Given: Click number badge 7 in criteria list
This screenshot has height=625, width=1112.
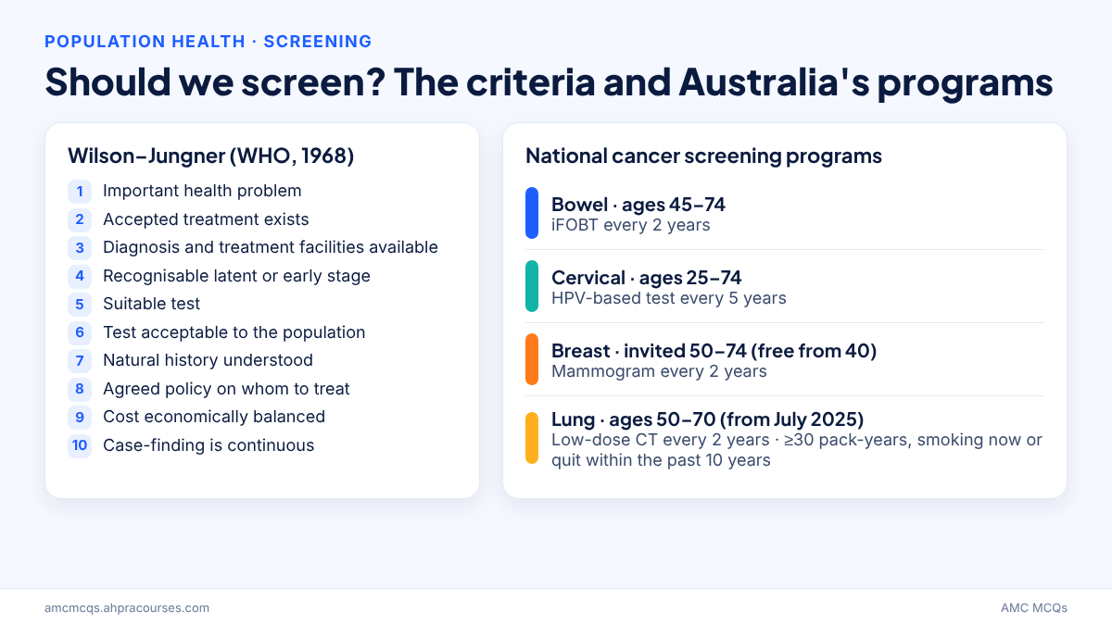Looking at the screenshot, I should pyautogui.click(x=80, y=361).
